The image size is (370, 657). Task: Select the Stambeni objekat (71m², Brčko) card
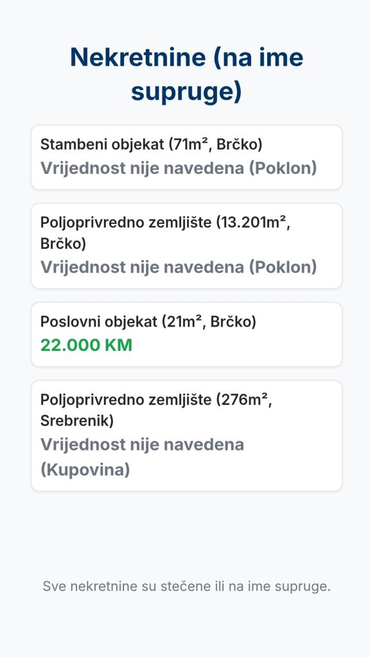[187, 157]
